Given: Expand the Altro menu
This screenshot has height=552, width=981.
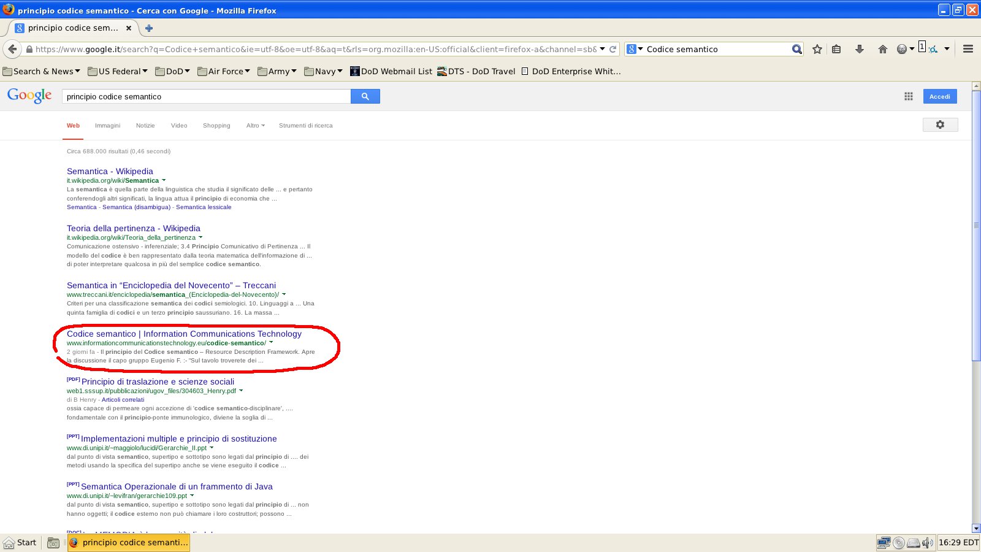Looking at the screenshot, I should point(256,126).
